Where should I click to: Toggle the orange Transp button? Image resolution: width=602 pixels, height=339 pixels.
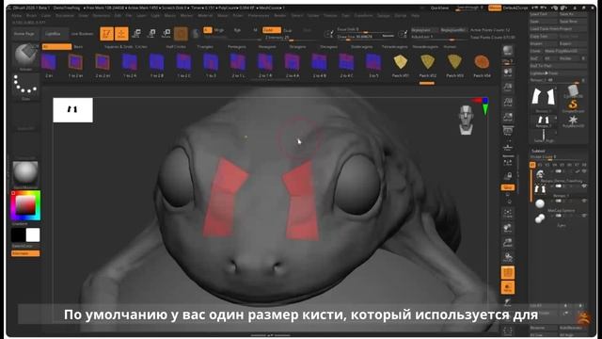tap(508, 287)
